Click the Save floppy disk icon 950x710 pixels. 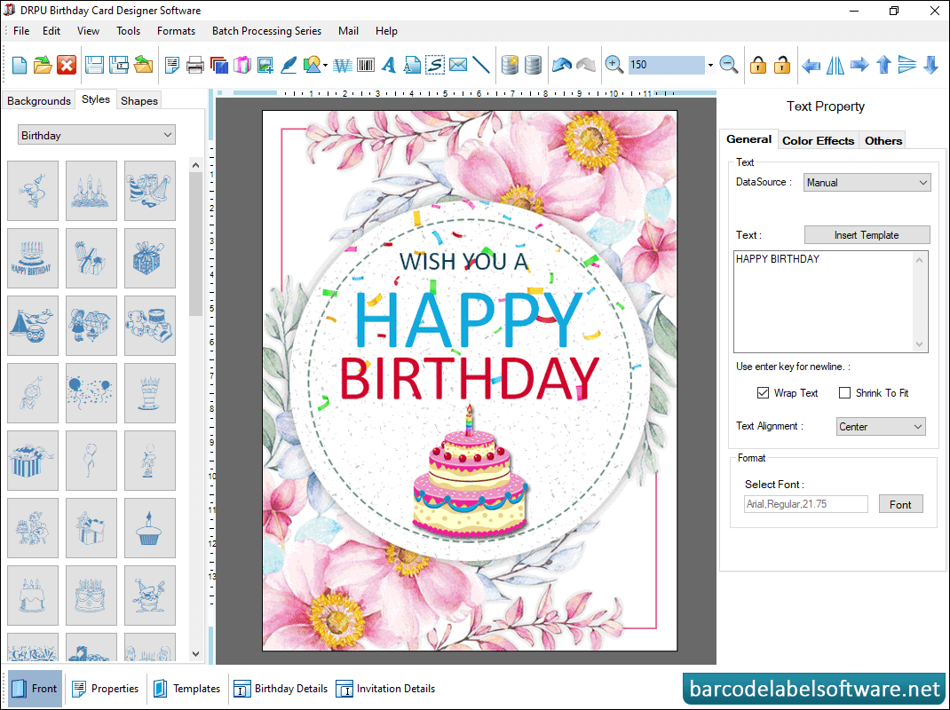[94, 64]
